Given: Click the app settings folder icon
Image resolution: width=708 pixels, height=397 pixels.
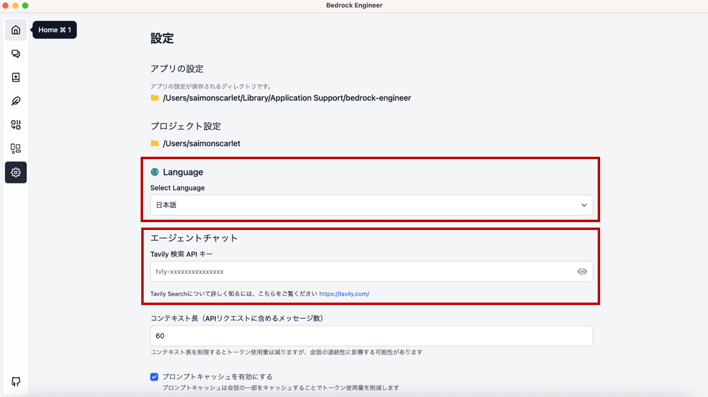Looking at the screenshot, I should pyautogui.click(x=155, y=98).
